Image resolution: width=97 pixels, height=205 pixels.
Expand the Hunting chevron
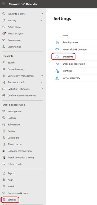point(42,20)
